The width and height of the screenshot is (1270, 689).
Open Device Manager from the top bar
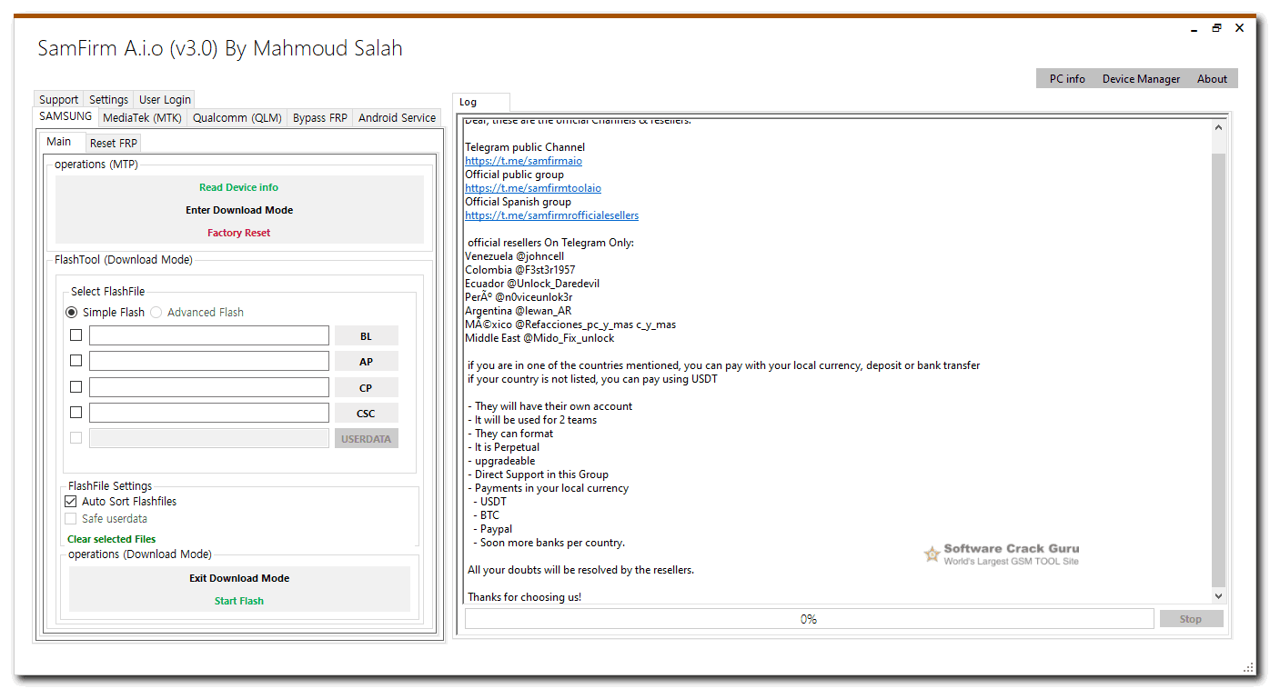pyautogui.click(x=1141, y=79)
